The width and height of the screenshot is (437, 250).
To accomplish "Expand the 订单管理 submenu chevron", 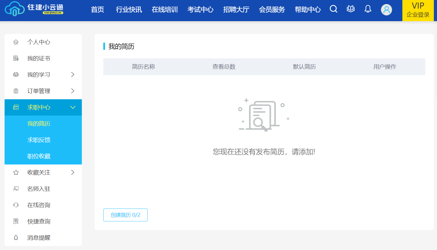I will (x=73, y=91).
